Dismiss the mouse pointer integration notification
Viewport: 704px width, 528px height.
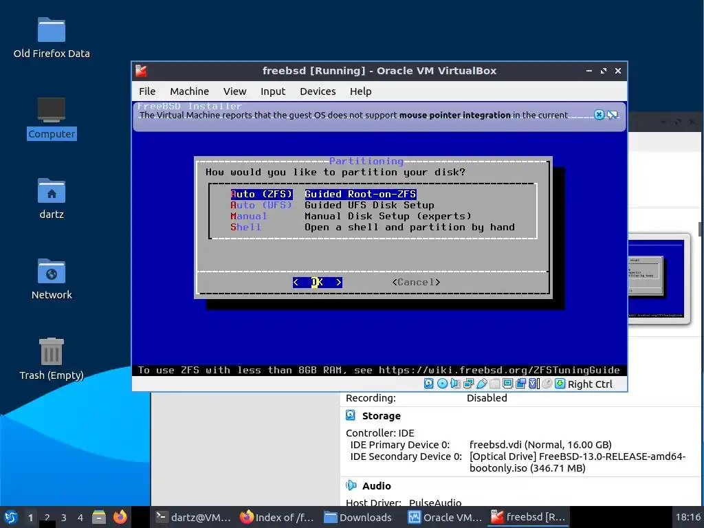click(x=599, y=115)
